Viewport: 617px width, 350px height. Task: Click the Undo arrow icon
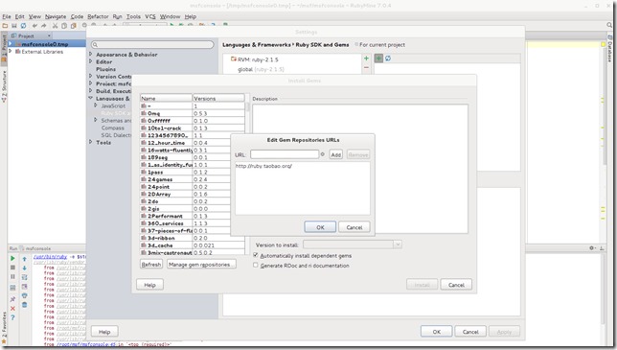[34, 26]
